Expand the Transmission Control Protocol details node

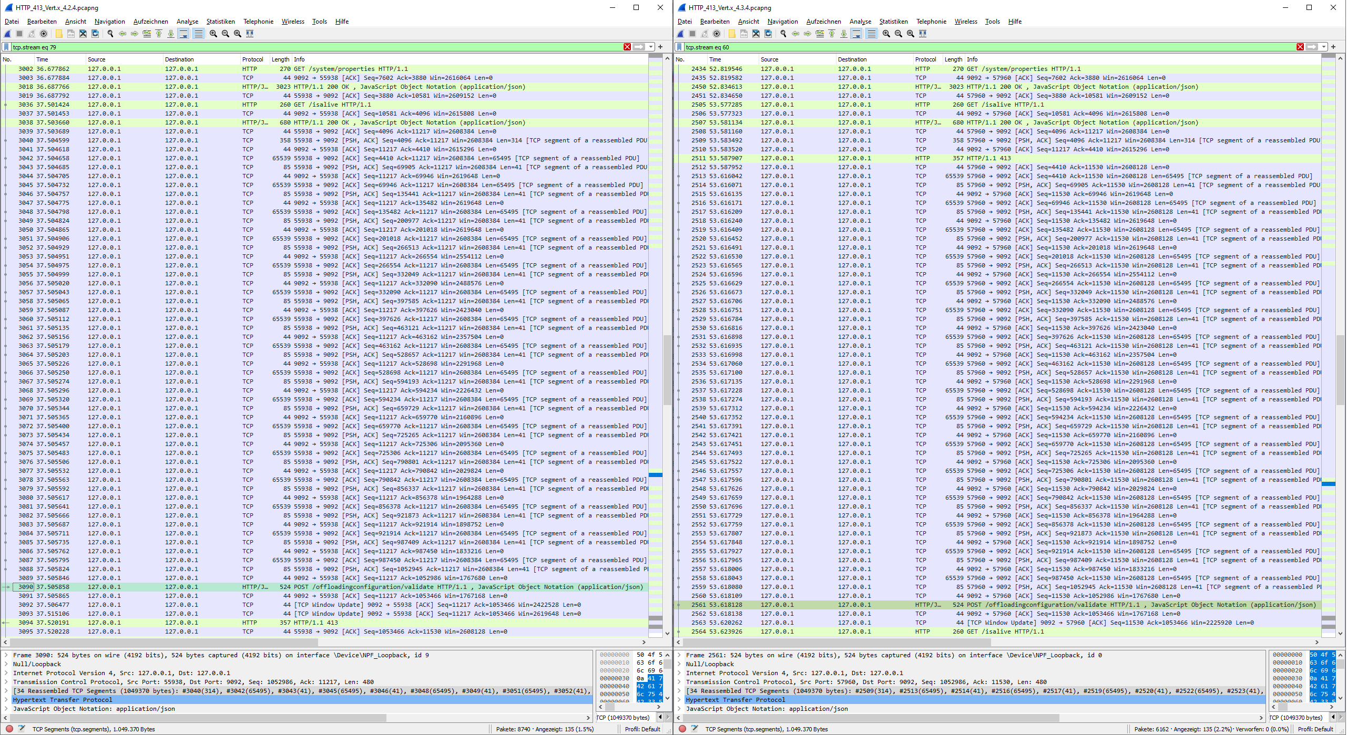point(7,681)
